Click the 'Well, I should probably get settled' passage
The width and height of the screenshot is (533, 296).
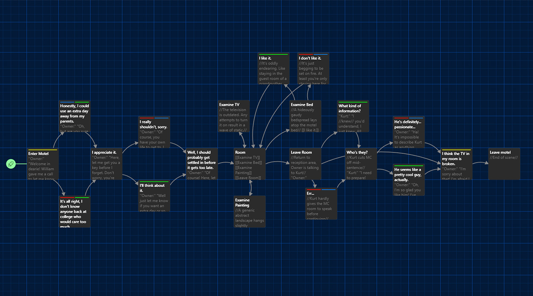pos(202,164)
